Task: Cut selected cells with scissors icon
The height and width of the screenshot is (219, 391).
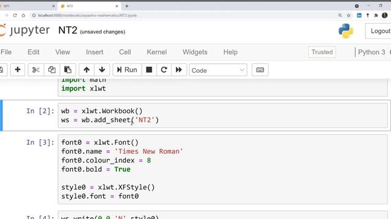Action: pyautogui.click(x=36, y=70)
